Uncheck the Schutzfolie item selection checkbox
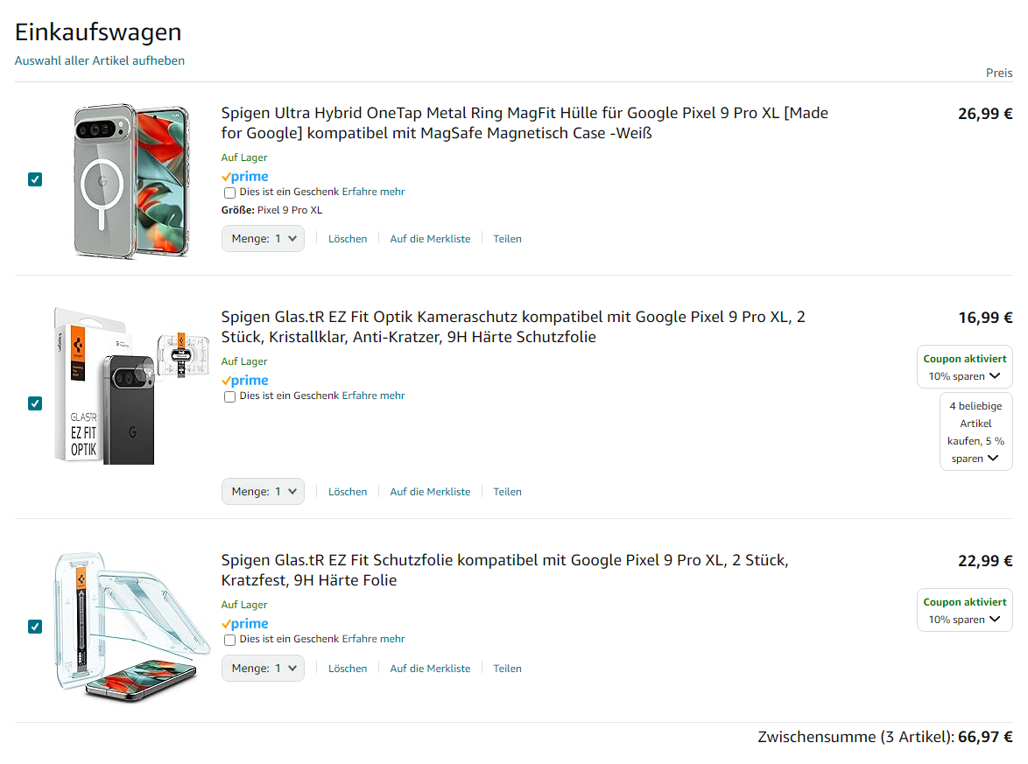The width and height of the screenshot is (1028, 764). tap(35, 627)
